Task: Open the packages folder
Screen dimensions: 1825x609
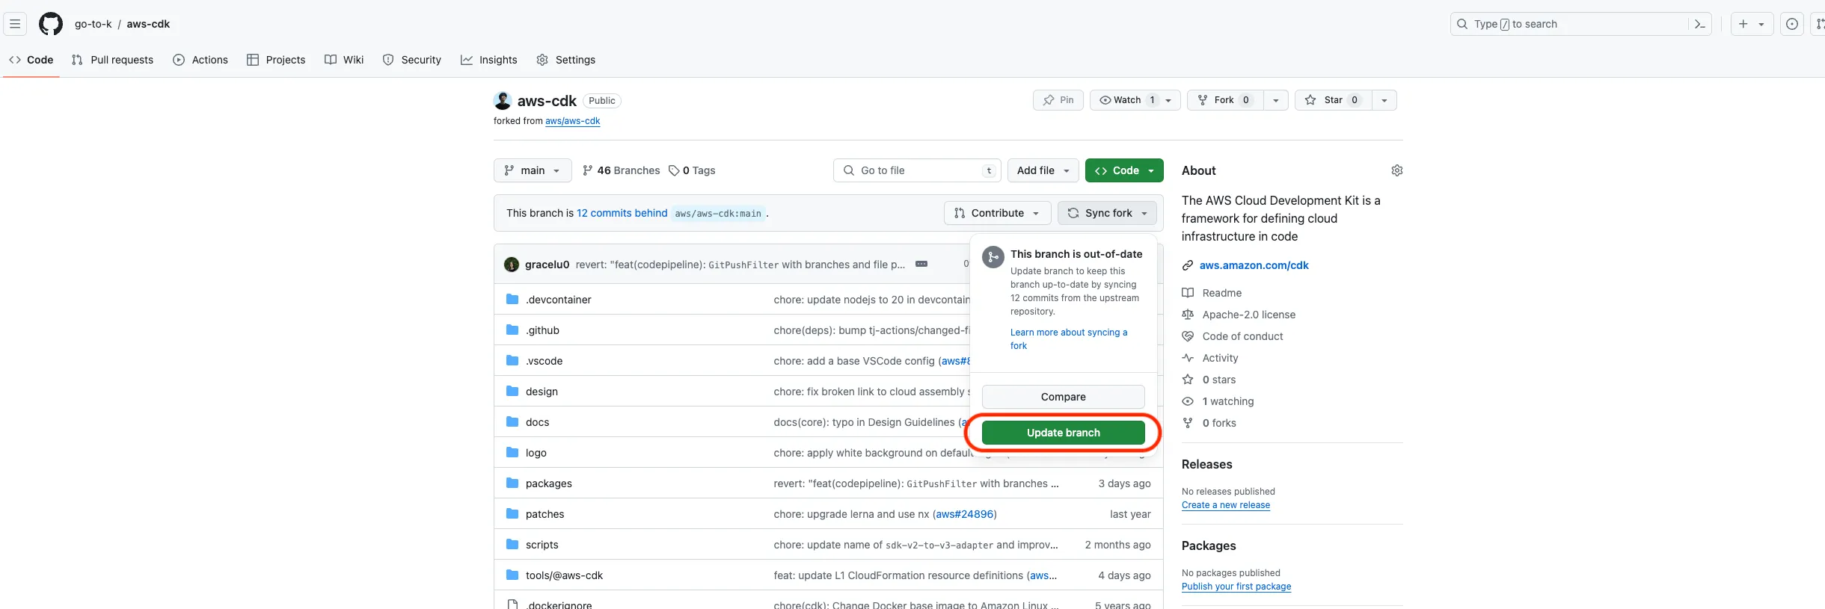Action: (548, 483)
